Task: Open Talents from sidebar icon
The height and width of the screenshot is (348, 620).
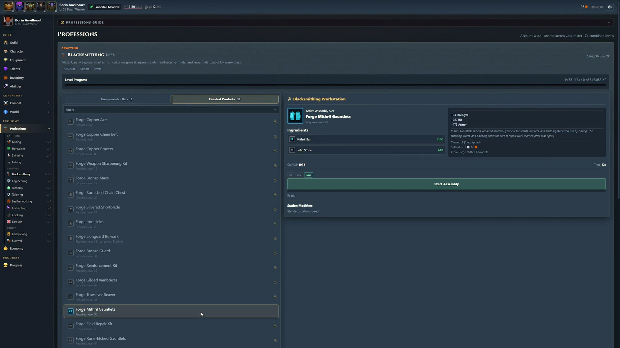Action: [5, 69]
